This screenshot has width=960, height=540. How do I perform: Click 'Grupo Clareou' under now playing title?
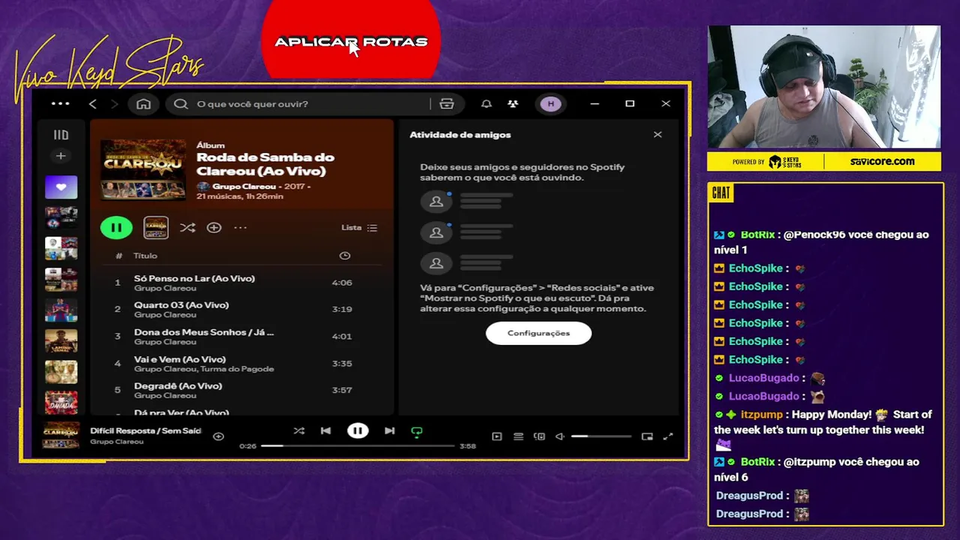pyautogui.click(x=116, y=442)
